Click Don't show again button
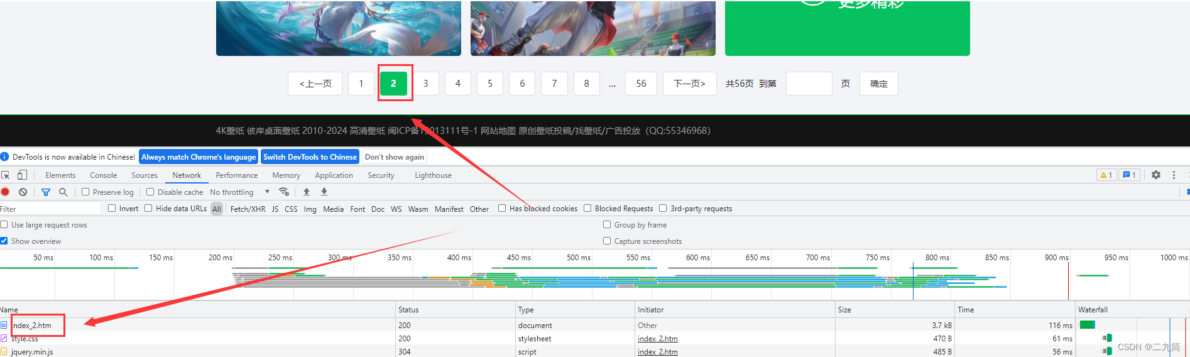The width and height of the screenshot is (1190, 357). [x=395, y=157]
